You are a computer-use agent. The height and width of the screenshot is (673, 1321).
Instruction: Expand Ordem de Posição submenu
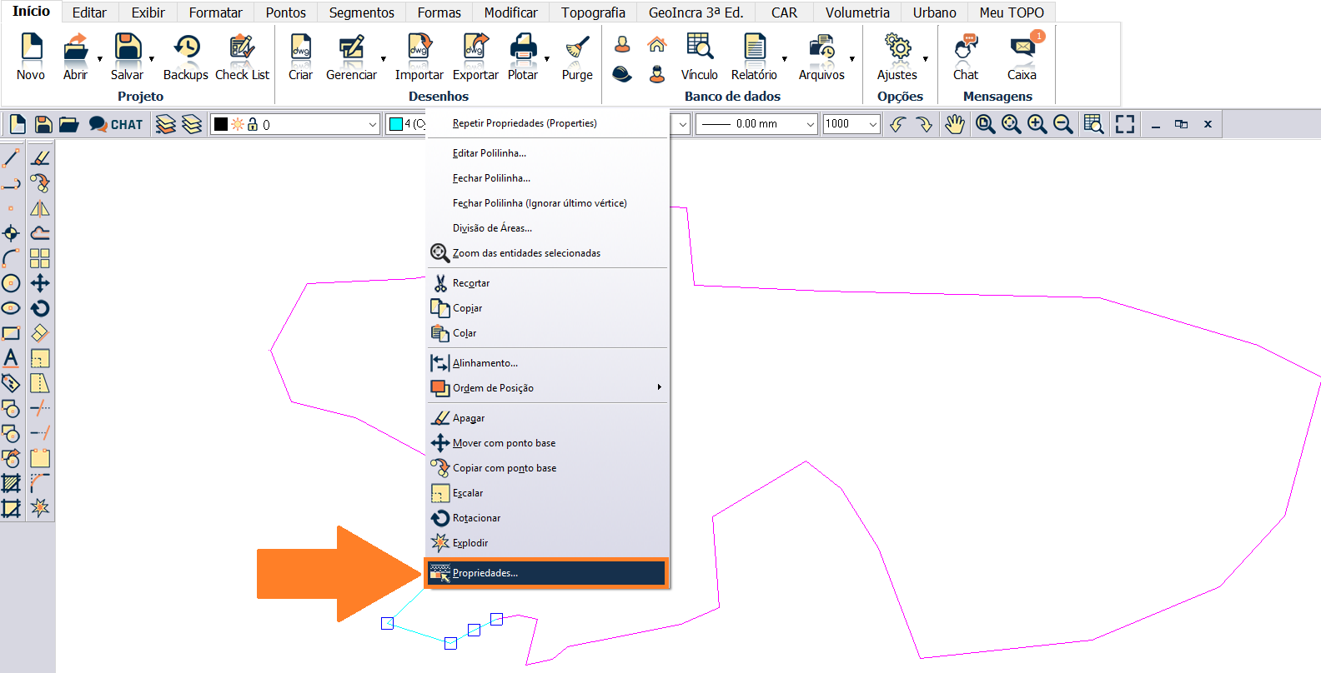pyautogui.click(x=658, y=387)
